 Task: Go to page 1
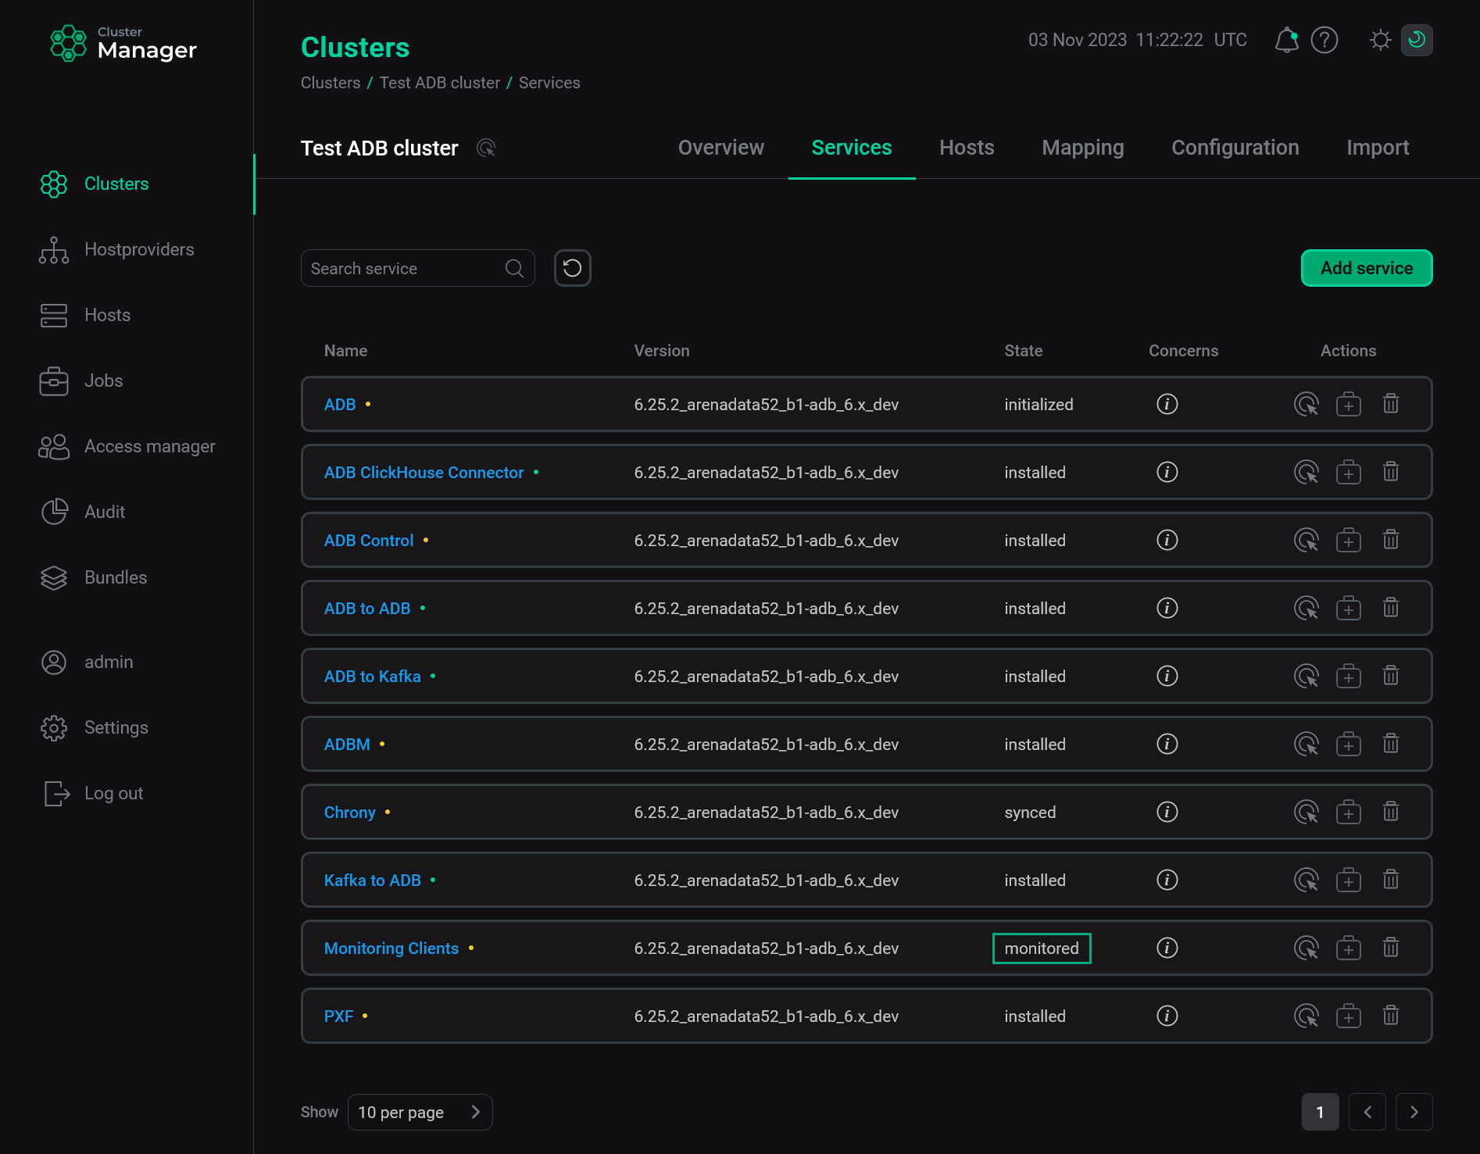(1320, 1112)
